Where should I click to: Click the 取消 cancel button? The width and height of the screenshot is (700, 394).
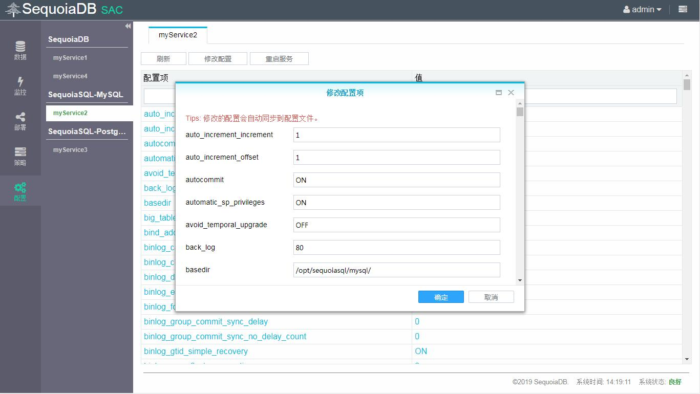(x=491, y=297)
